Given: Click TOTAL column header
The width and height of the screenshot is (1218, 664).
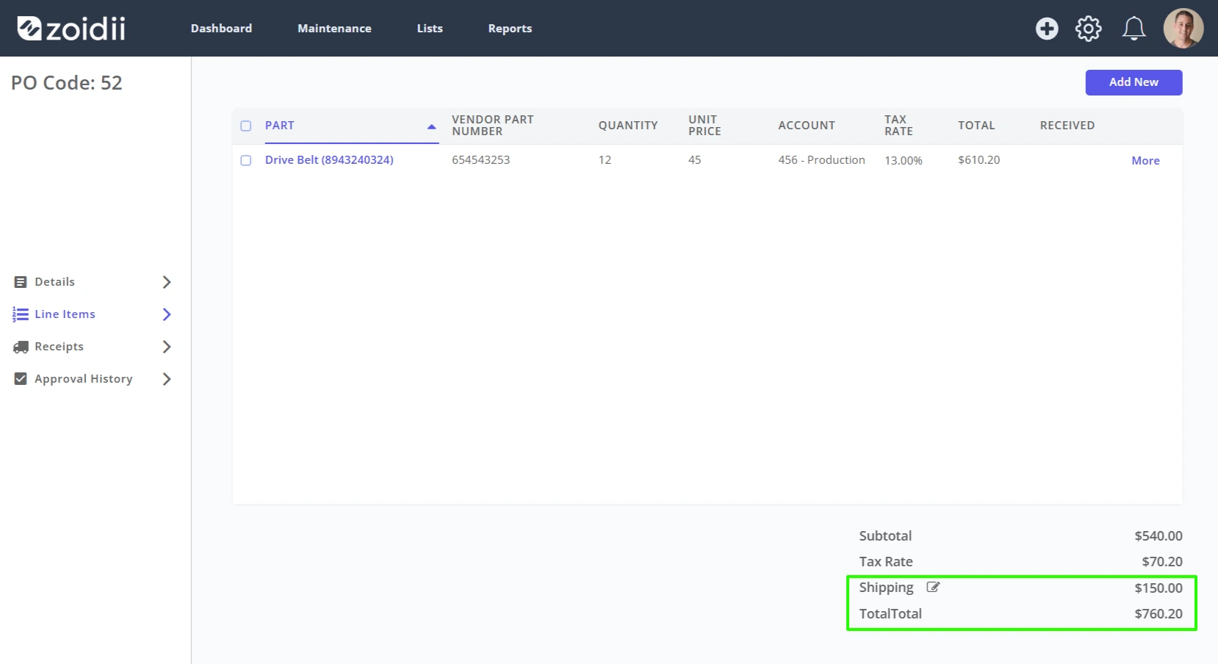Looking at the screenshot, I should click(x=976, y=126).
